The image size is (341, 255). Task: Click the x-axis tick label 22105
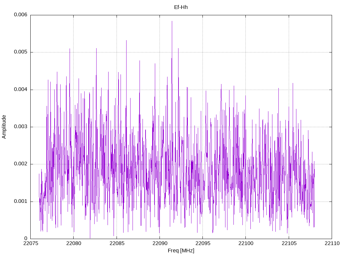point(289,243)
